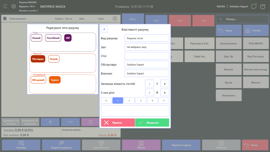This screenshot has height=152, width=270.
Task: Open the СПА МЕНЮ category
Action: point(255,43)
